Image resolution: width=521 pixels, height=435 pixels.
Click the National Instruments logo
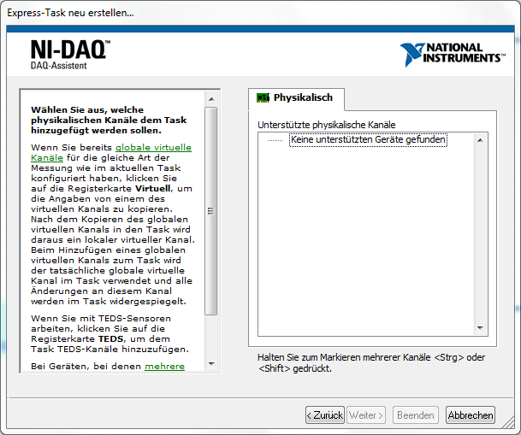pyautogui.click(x=453, y=55)
